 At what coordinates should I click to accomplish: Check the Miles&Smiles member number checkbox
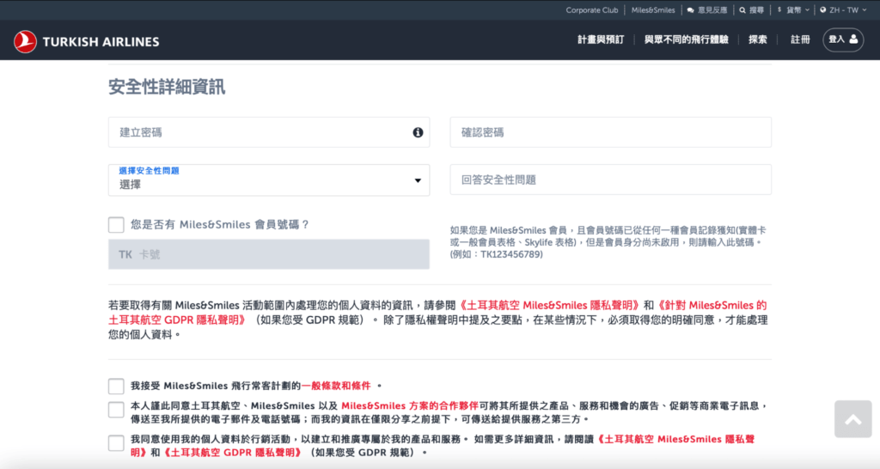coord(116,224)
